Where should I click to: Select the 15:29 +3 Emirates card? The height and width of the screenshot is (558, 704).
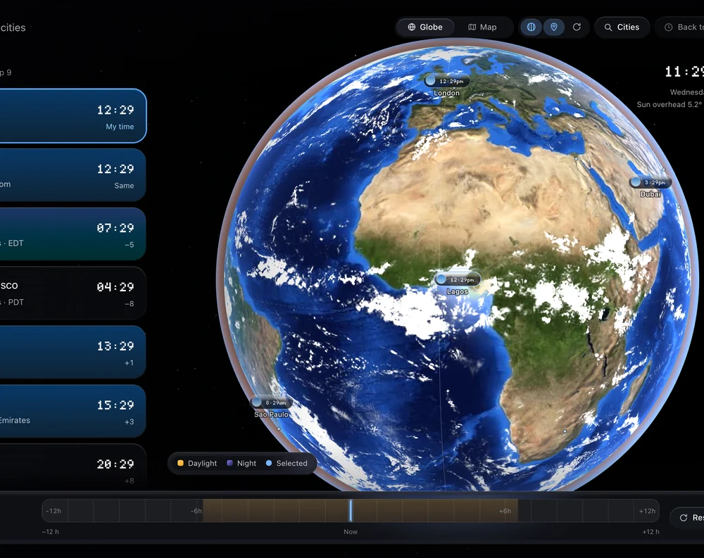(x=73, y=411)
